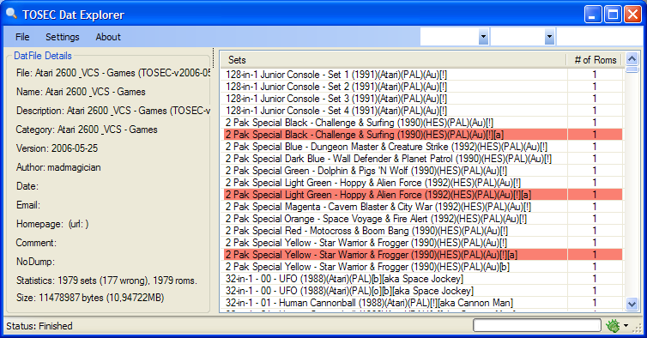
Task: Open the Settings menu
Action: [63, 37]
